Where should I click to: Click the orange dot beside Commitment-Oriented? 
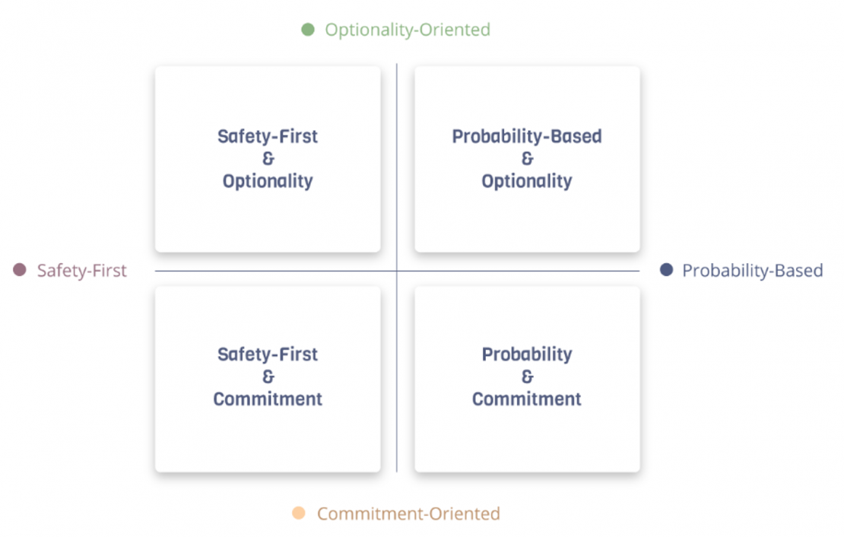pos(299,513)
